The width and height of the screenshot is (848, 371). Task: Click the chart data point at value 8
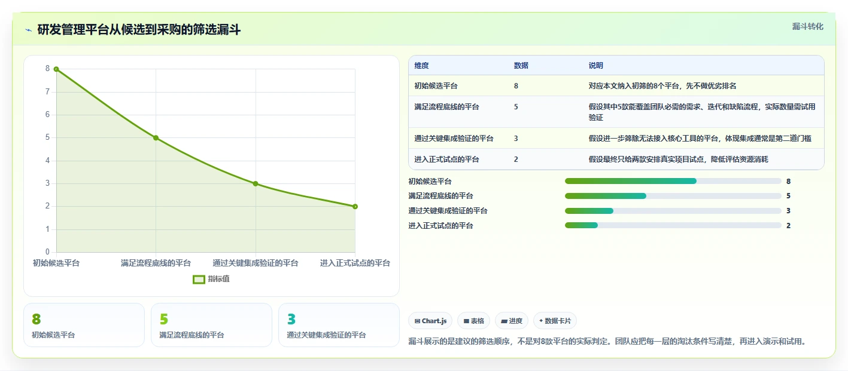pos(56,69)
